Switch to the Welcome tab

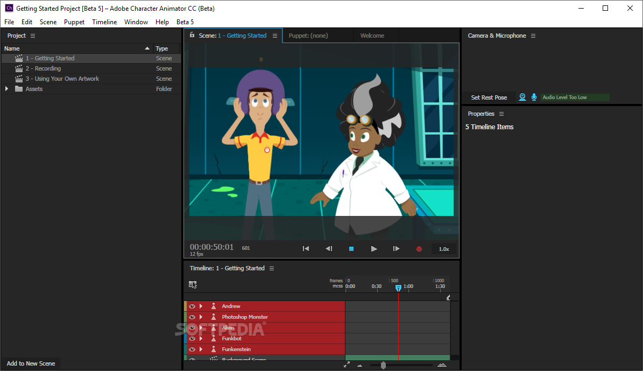(372, 36)
